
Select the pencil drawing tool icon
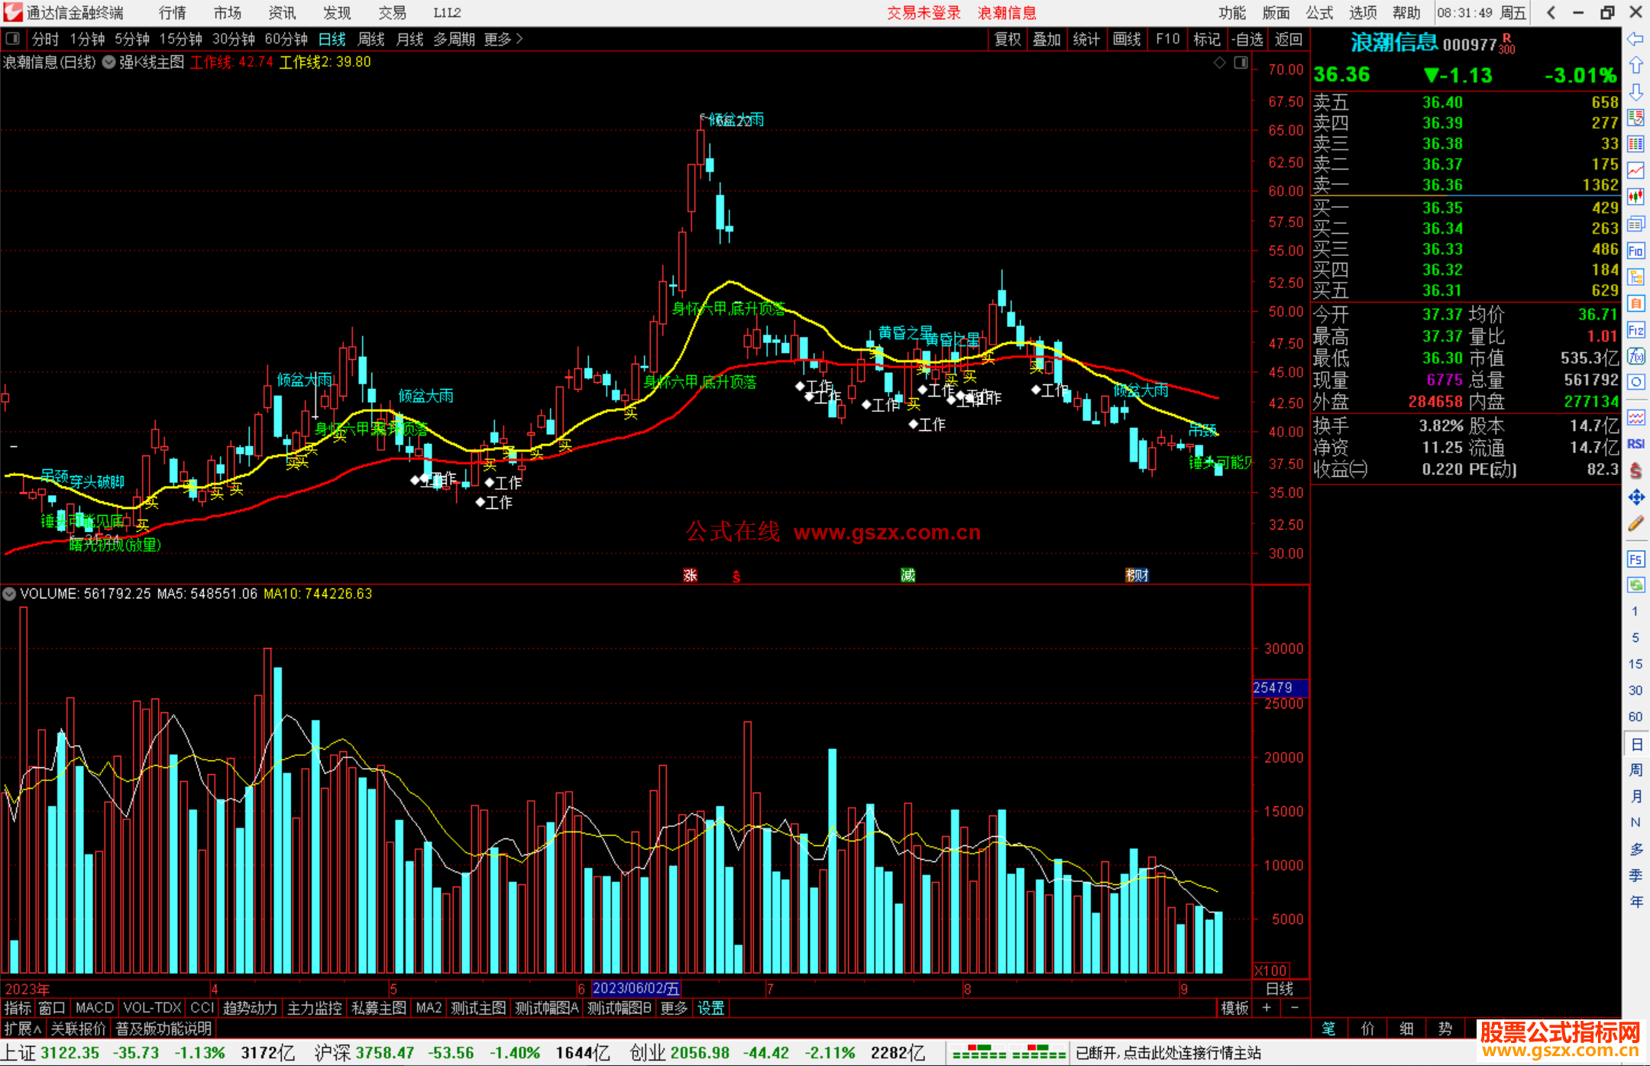pos(1635,523)
